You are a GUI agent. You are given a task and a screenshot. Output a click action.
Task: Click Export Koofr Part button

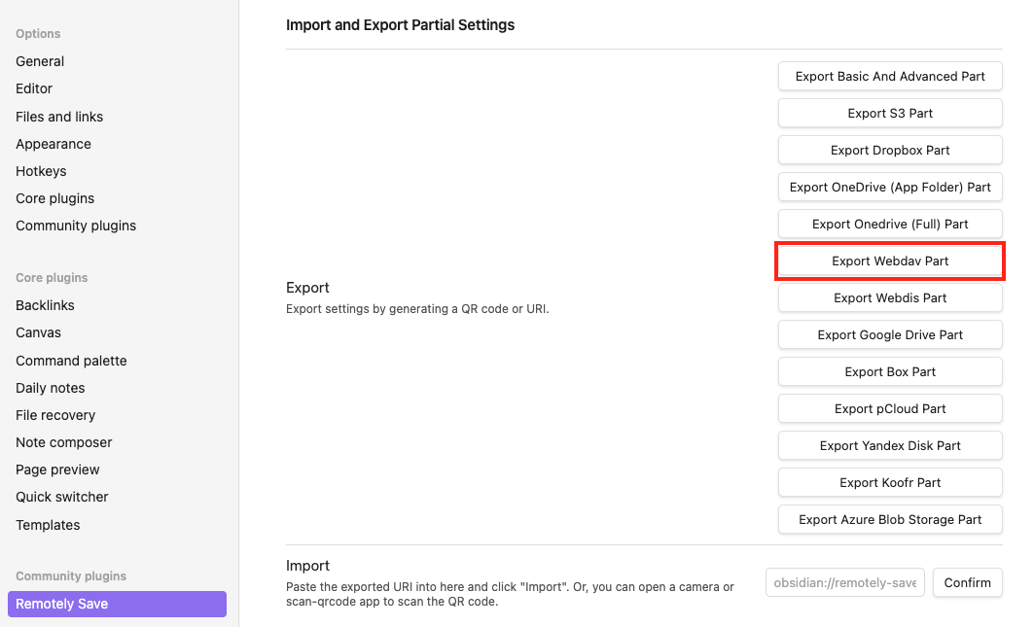click(x=890, y=482)
